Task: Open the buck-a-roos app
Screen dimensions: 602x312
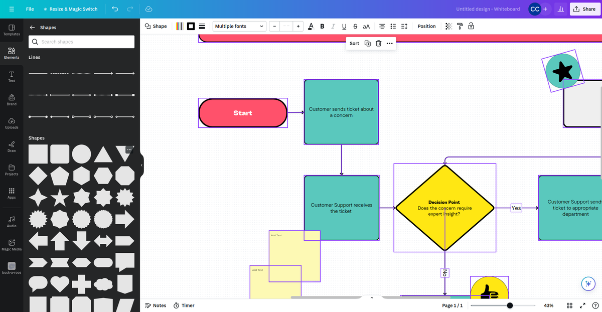Action: pos(12,268)
